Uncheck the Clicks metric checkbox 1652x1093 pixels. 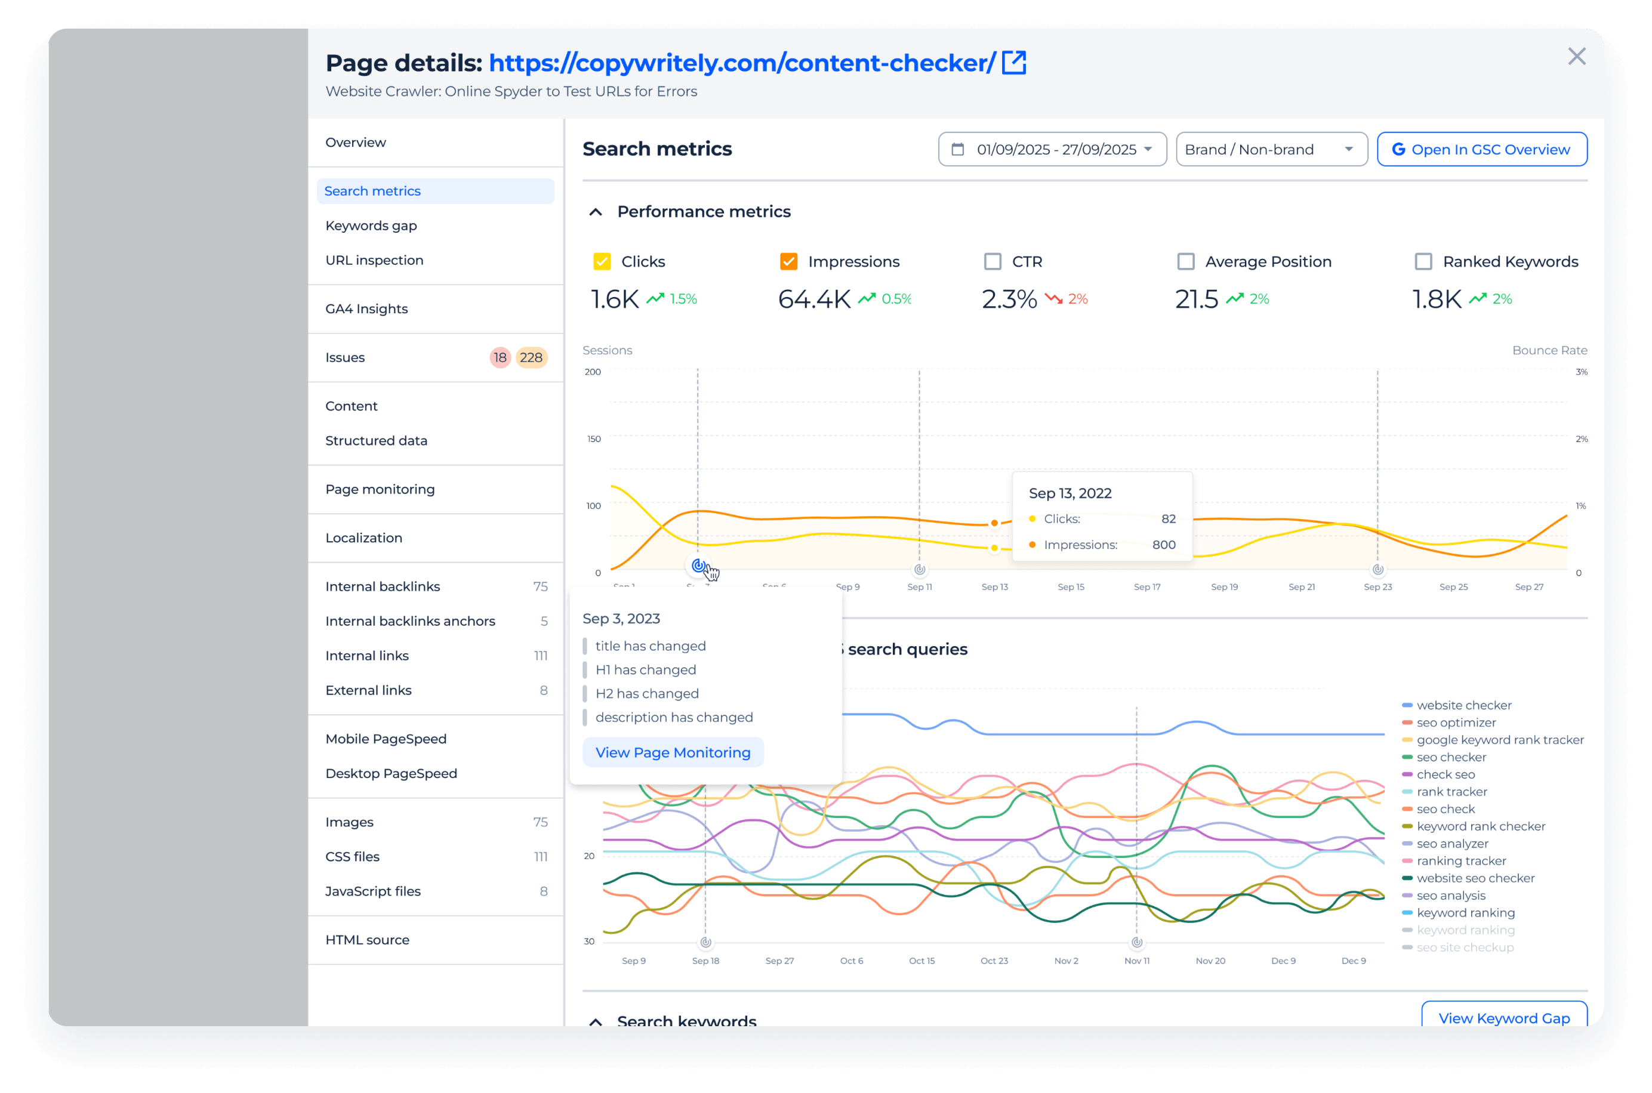tap(601, 261)
